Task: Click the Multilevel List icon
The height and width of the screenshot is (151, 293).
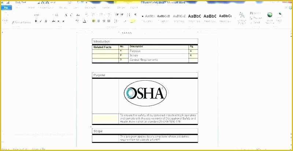Action: [109, 15]
